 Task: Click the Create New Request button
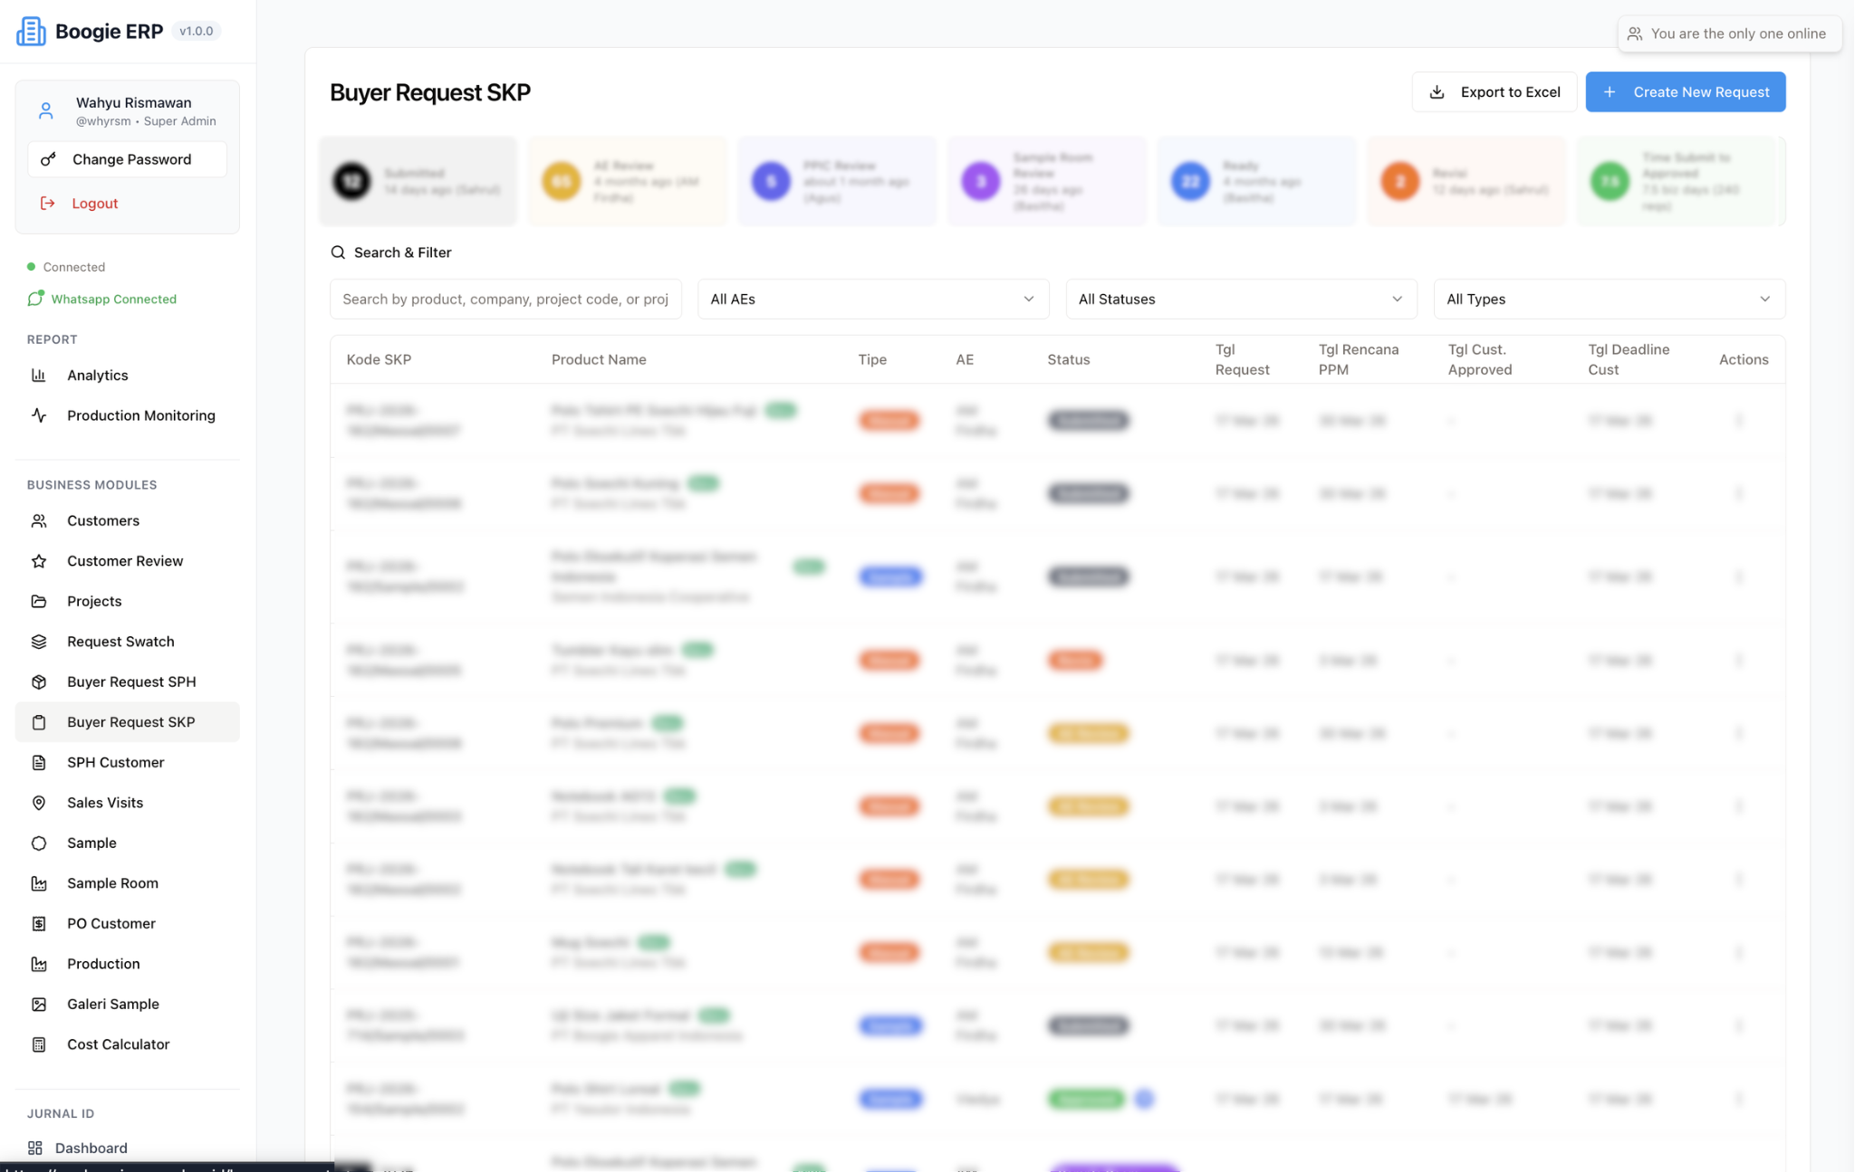[x=1685, y=92]
